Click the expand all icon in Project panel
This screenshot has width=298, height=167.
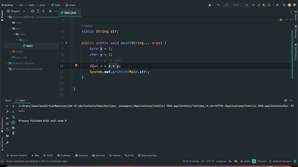point(38,11)
